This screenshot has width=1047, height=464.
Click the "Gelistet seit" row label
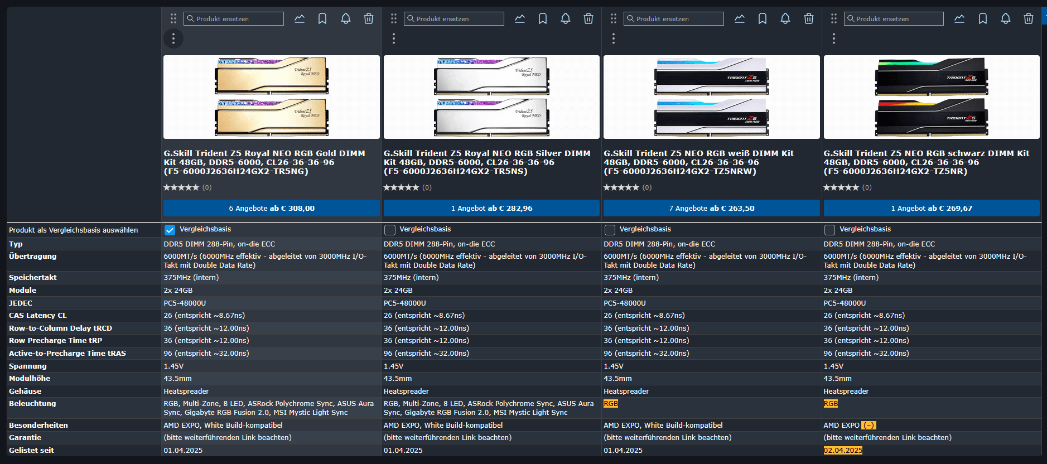pyautogui.click(x=31, y=451)
